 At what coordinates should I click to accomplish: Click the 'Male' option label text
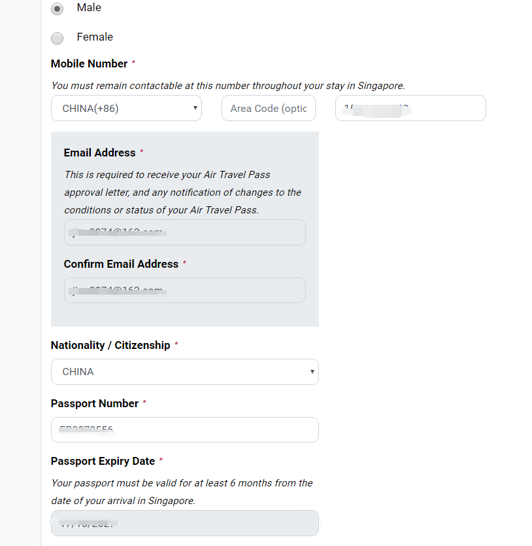point(89,8)
